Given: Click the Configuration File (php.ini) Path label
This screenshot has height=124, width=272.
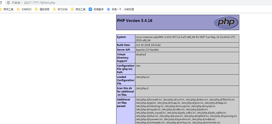Looking at the screenshot, I should point(125,69).
